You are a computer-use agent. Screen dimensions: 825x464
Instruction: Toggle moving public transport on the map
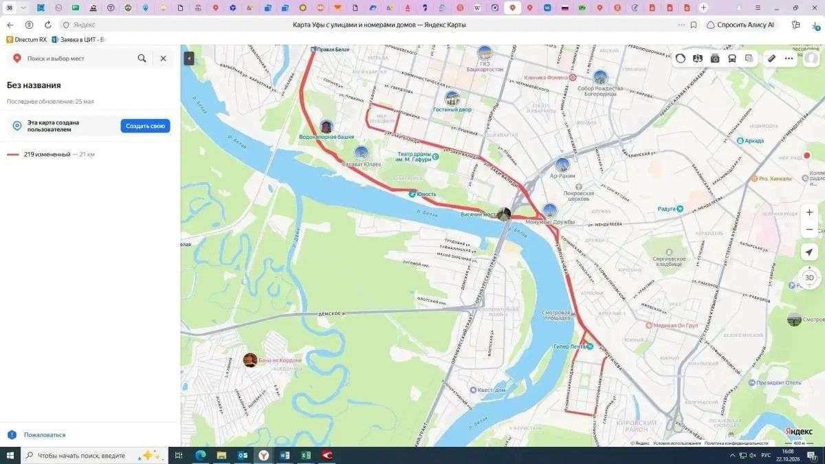click(x=732, y=58)
